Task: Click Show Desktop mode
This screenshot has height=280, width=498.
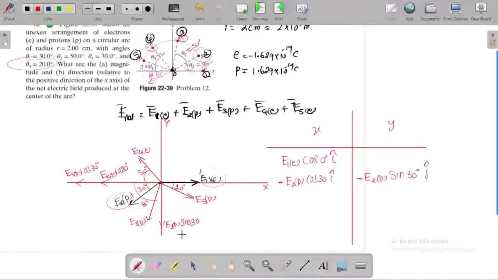Action: pyautogui.click(x=456, y=11)
